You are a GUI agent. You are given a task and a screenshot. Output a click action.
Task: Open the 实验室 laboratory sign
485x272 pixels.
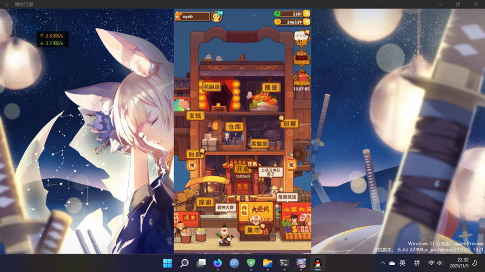click(259, 144)
